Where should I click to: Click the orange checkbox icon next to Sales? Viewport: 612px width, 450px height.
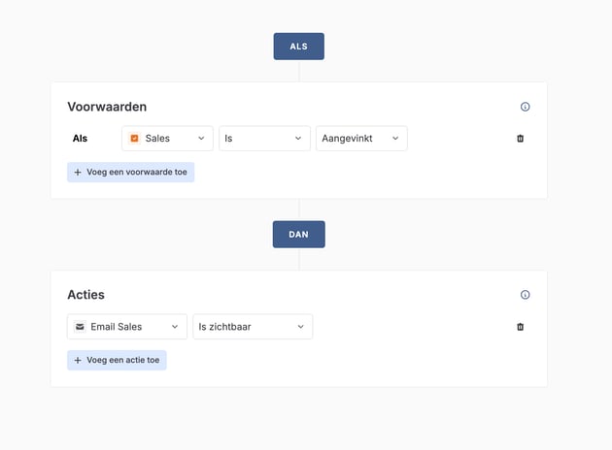(135, 139)
